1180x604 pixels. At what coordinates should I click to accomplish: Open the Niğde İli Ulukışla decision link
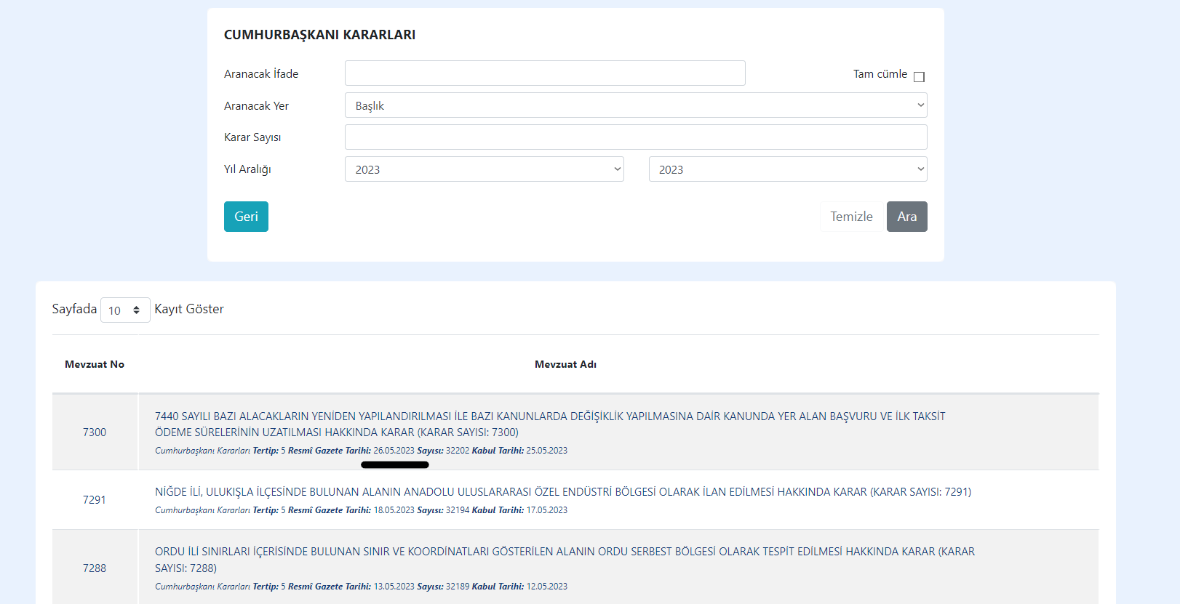[562, 492]
